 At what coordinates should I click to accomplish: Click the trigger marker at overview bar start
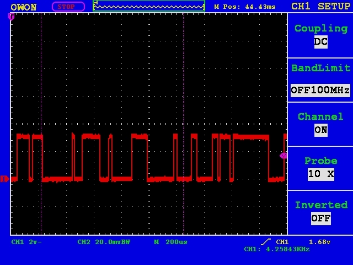(95, 3)
